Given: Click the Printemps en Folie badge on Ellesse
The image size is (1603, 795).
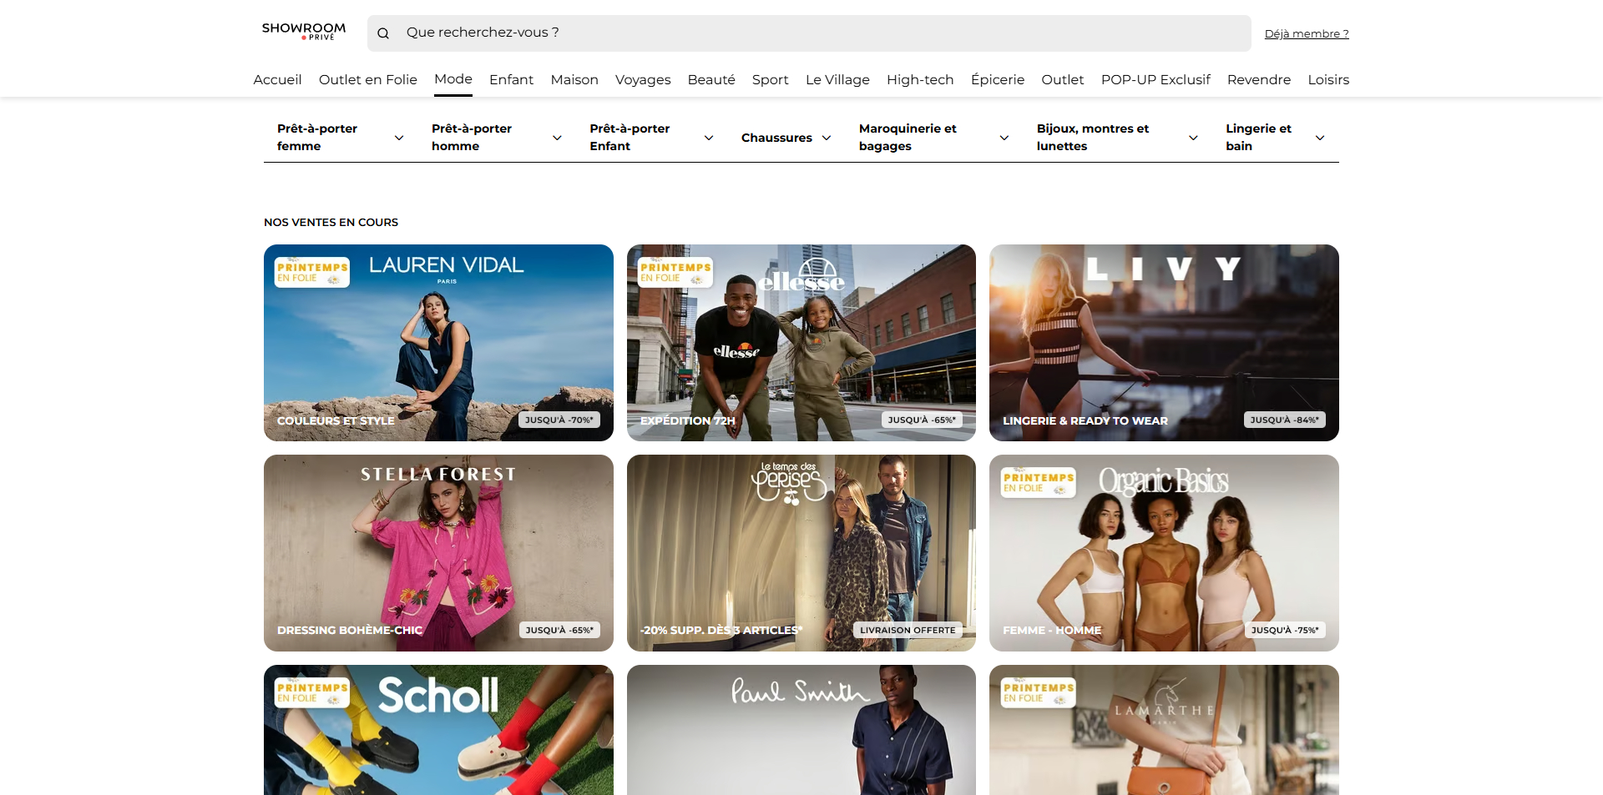Looking at the screenshot, I should (675, 272).
